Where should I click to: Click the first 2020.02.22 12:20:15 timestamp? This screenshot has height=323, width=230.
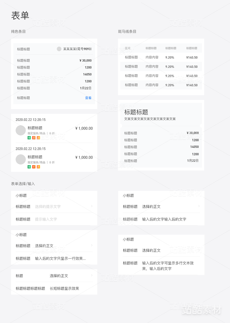click(31, 120)
